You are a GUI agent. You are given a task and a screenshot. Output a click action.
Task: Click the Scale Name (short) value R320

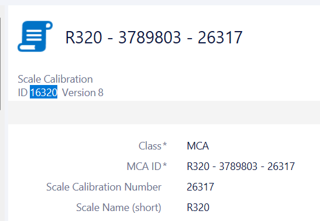(198, 208)
